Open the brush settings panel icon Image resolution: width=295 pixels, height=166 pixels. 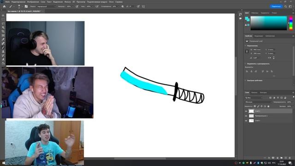[x=26, y=6]
